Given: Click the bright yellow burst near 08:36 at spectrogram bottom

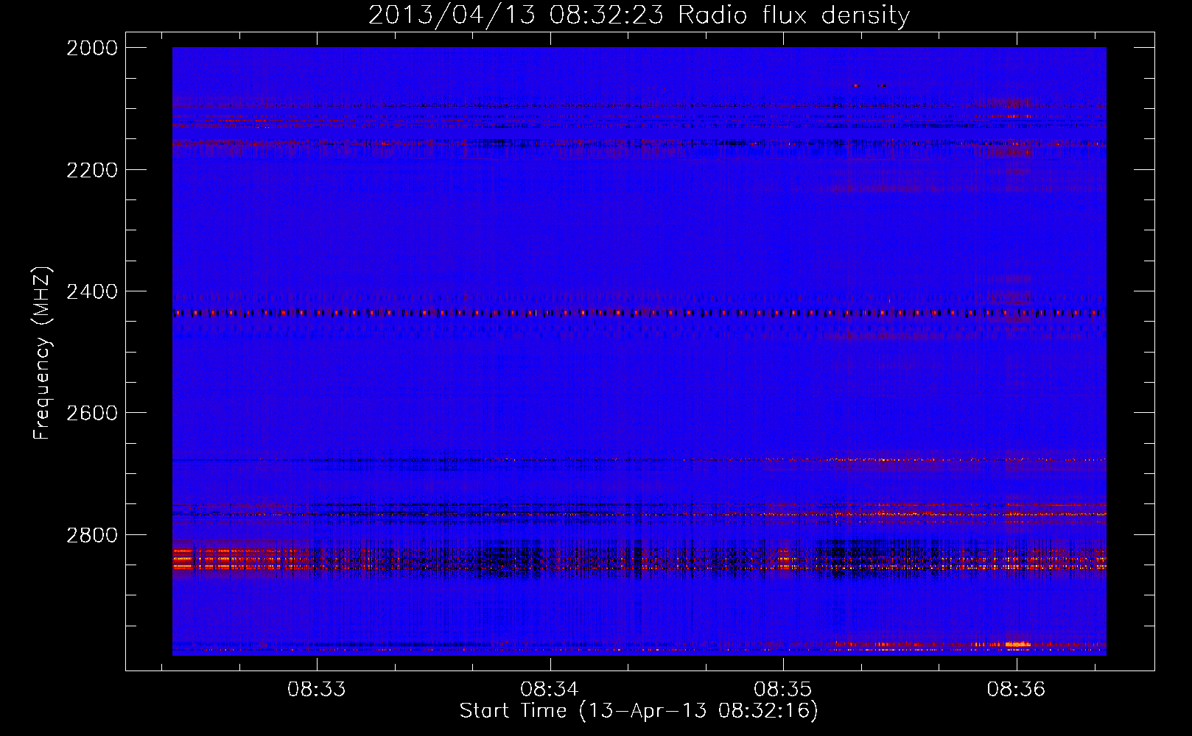Looking at the screenshot, I should point(1017,644).
